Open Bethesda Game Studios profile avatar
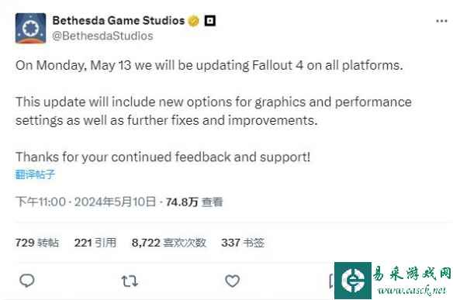 pyautogui.click(x=30, y=28)
